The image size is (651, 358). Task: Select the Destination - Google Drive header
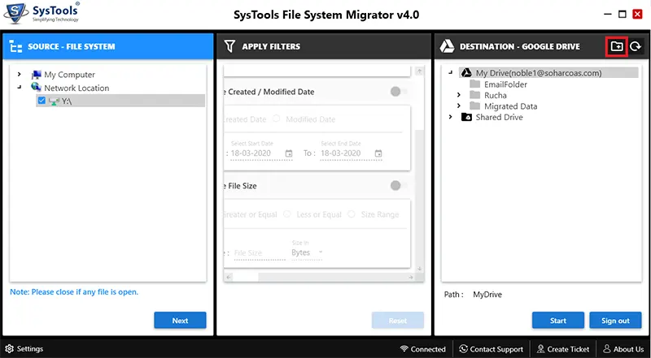pos(542,46)
